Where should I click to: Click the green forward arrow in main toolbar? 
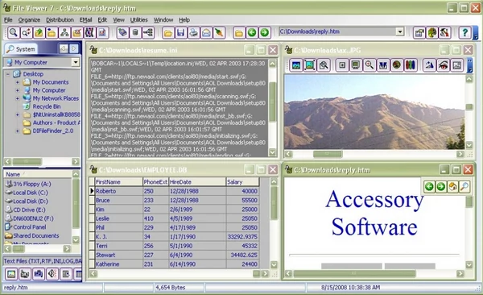tap(264, 32)
